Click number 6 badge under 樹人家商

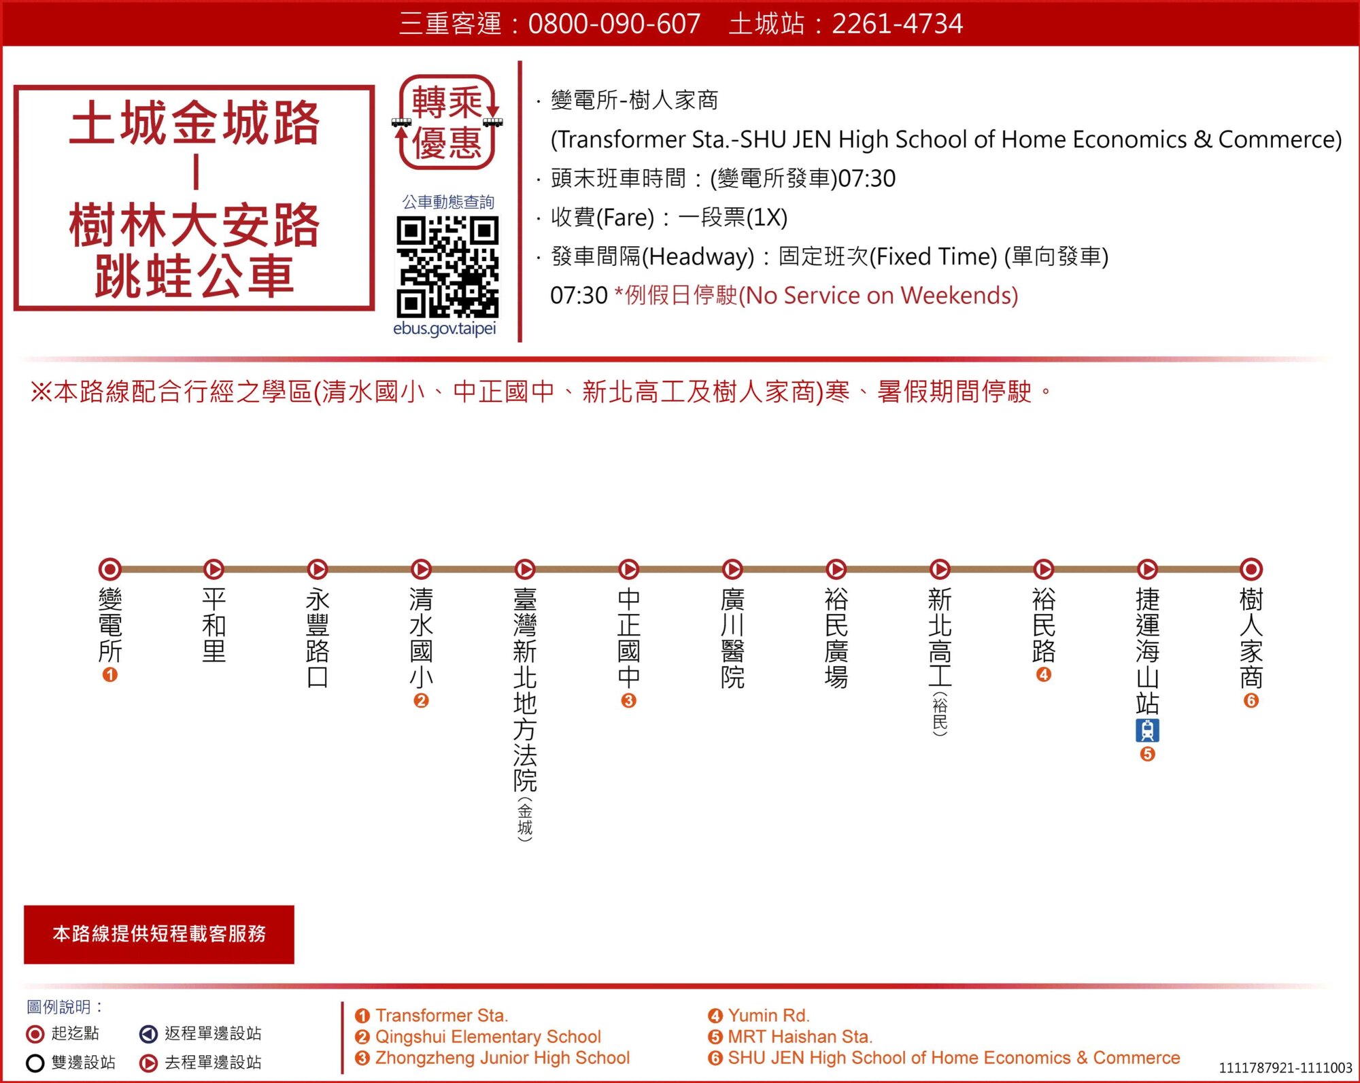(1251, 700)
